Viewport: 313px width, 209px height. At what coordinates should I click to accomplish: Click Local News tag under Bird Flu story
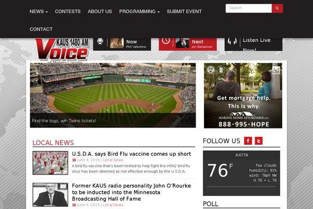click(113, 160)
